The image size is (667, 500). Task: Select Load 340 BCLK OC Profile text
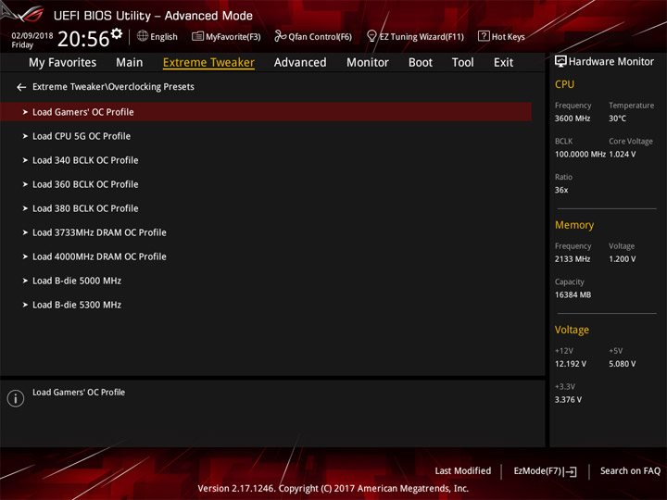point(85,161)
